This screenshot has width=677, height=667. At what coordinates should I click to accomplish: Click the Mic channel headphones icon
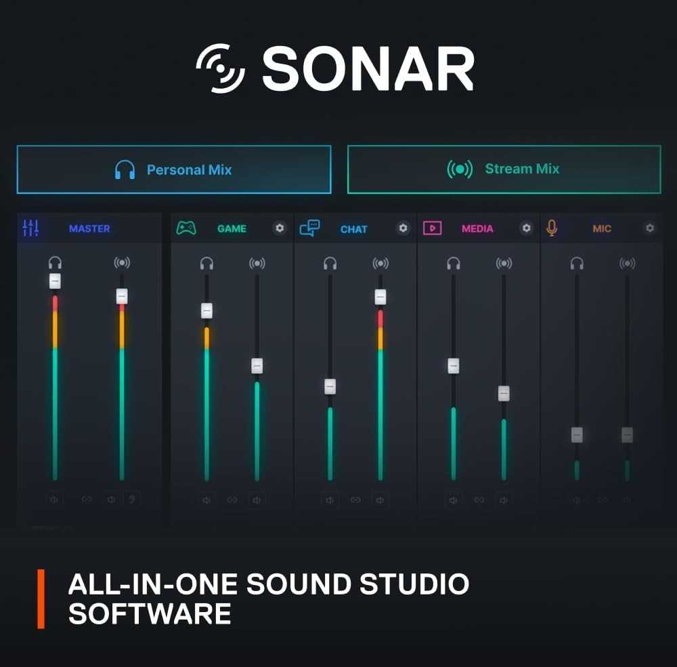[577, 263]
